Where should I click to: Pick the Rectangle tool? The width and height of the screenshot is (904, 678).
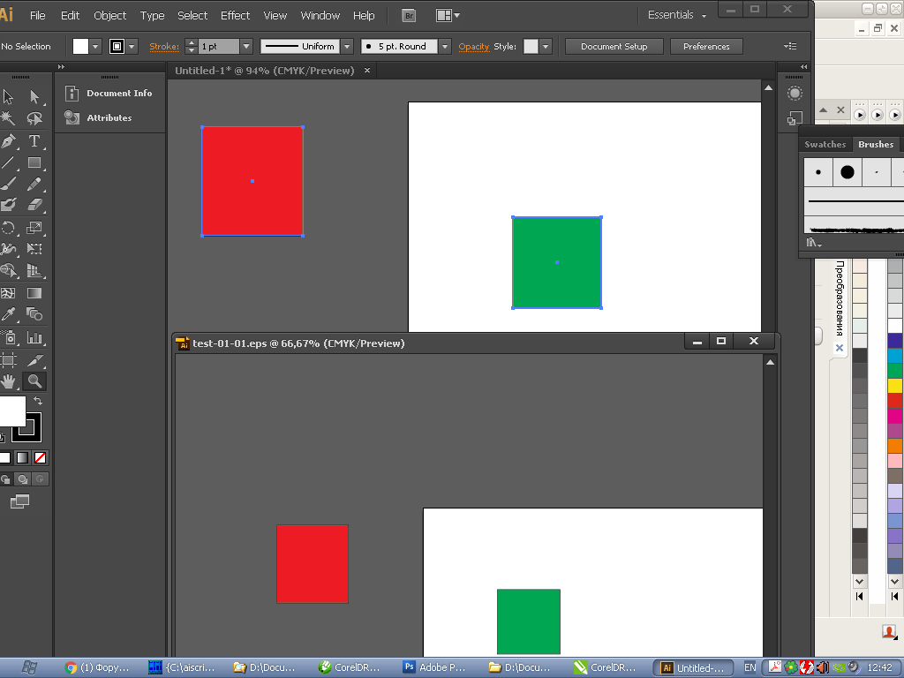click(x=34, y=163)
